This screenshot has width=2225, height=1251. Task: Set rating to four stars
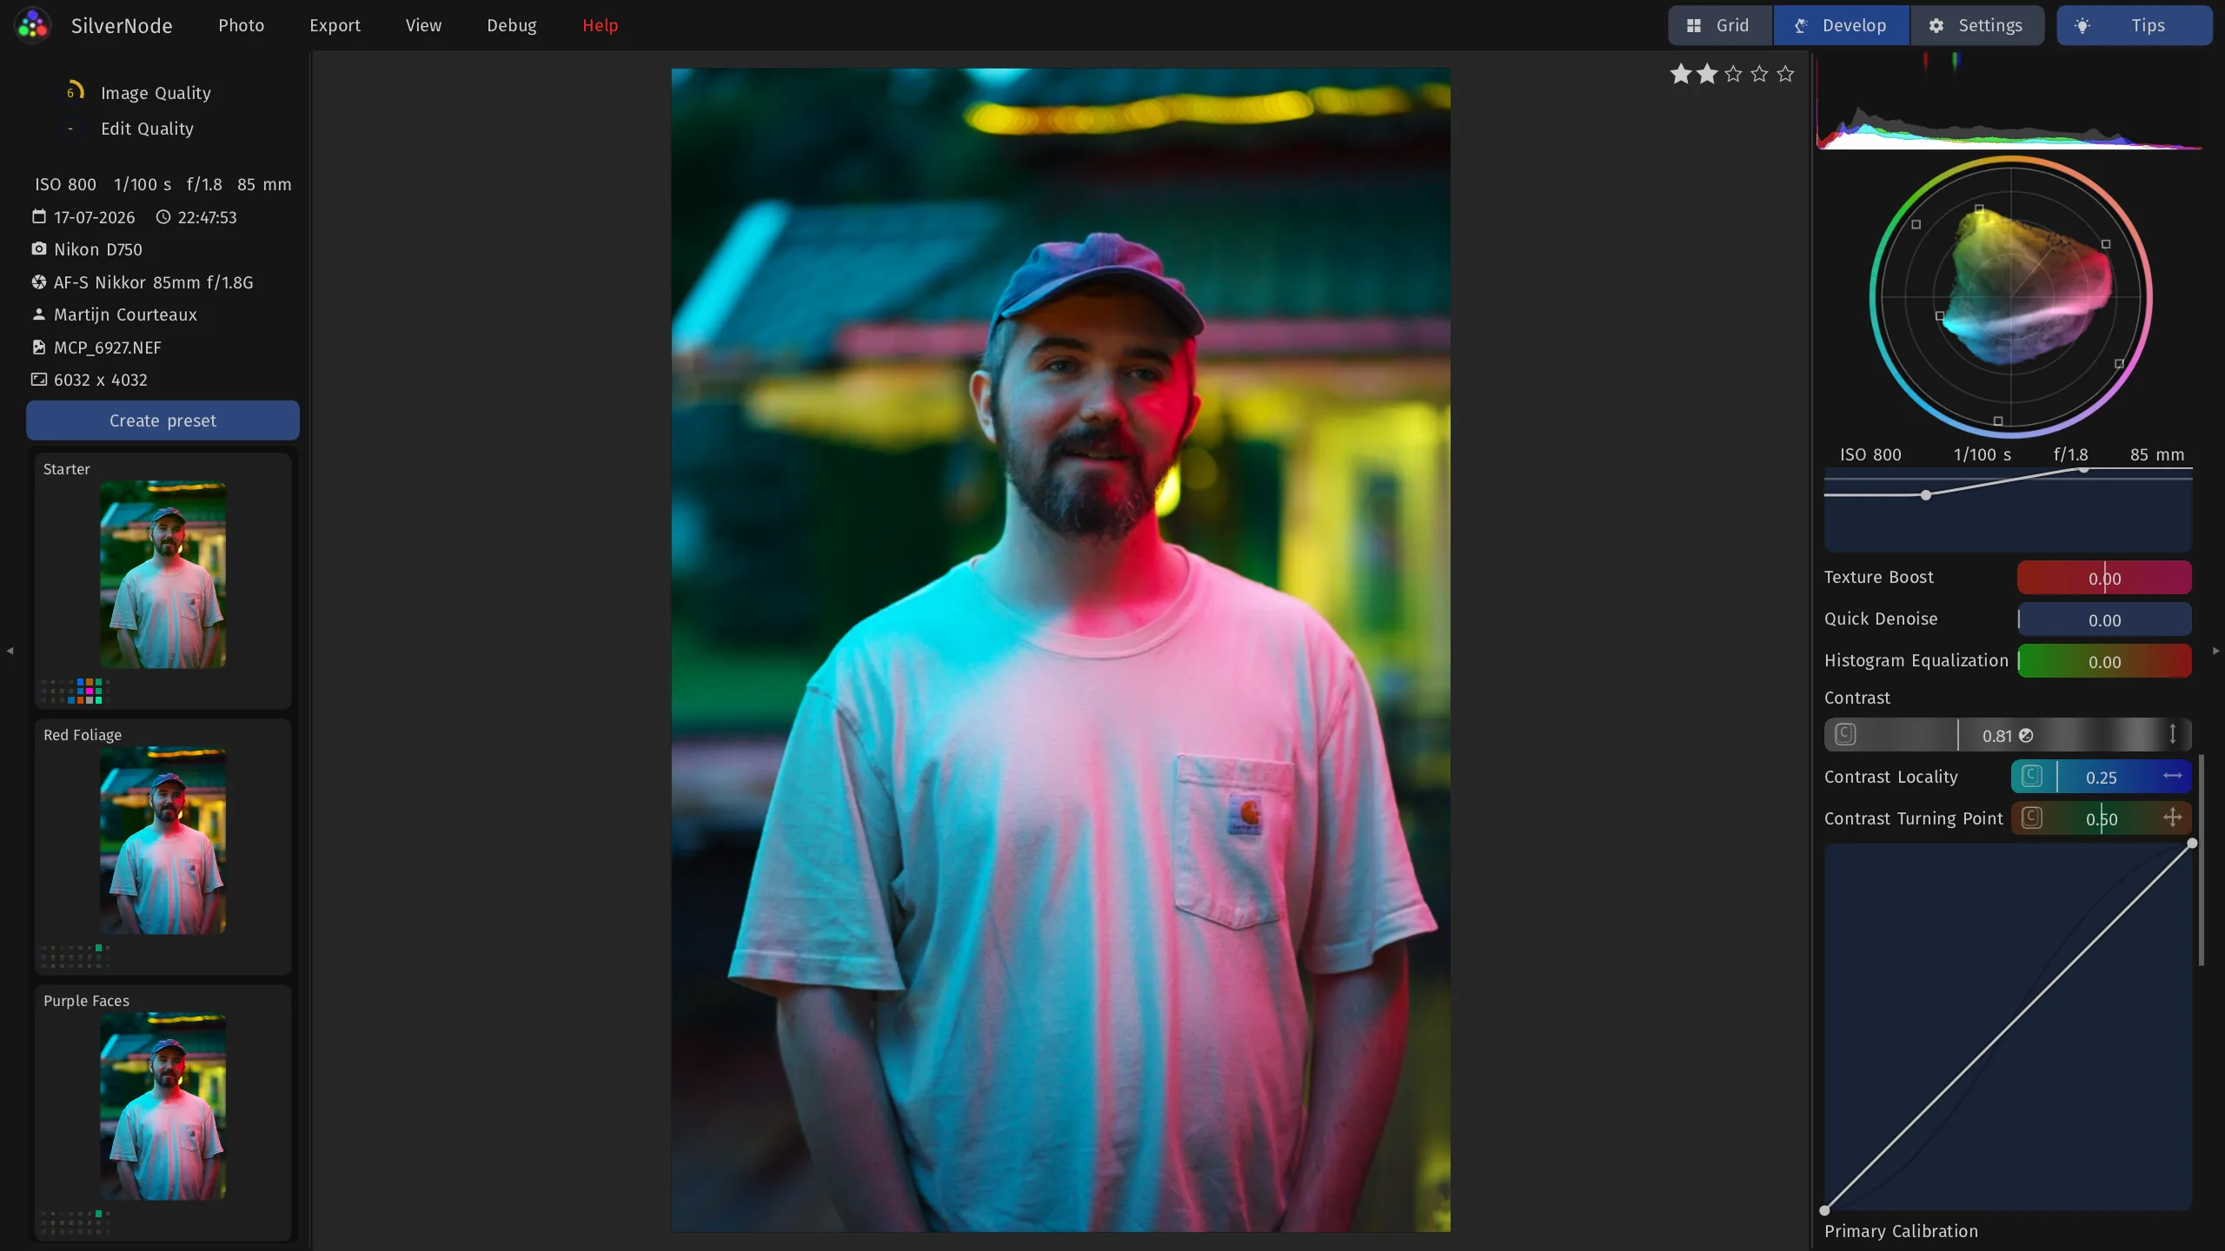tap(1759, 74)
